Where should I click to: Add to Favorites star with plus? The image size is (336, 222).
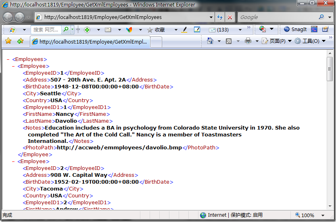tap(20, 41)
